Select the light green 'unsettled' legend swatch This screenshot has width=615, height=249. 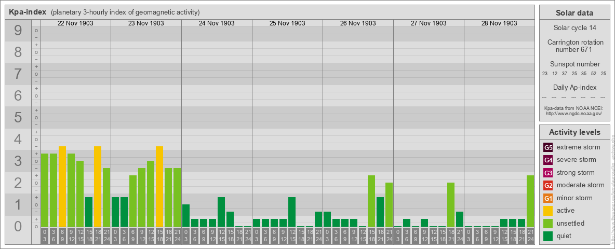(x=548, y=223)
